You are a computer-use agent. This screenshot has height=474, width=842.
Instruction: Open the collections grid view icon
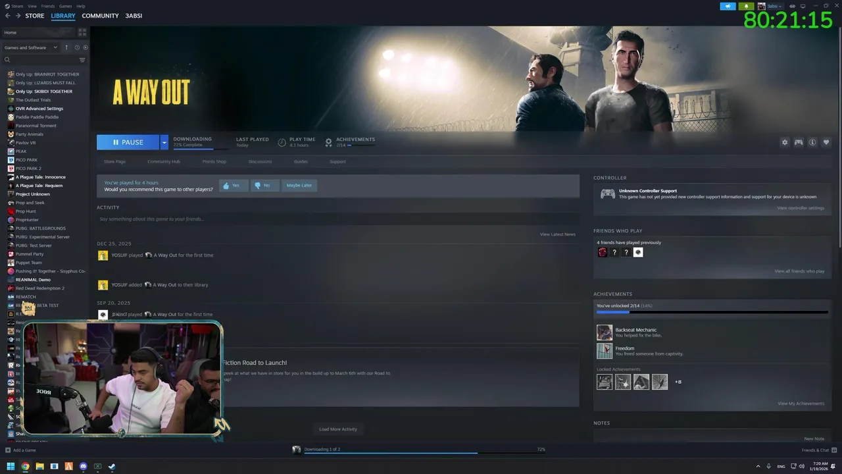point(82,32)
